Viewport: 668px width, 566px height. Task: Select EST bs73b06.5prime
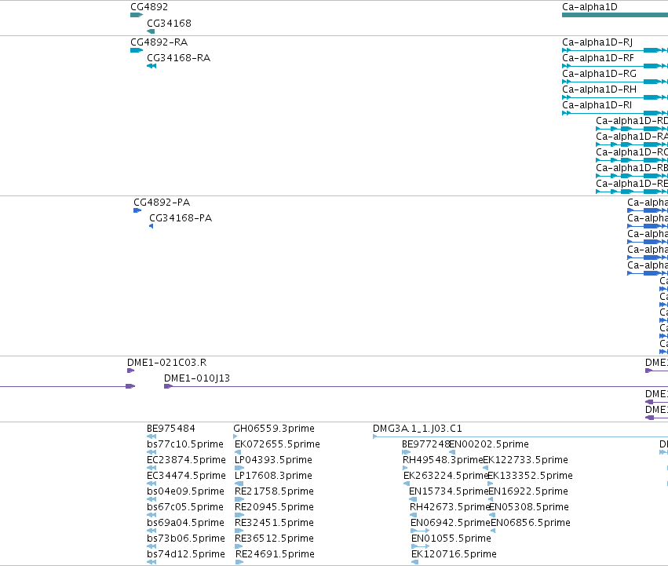tap(186, 539)
